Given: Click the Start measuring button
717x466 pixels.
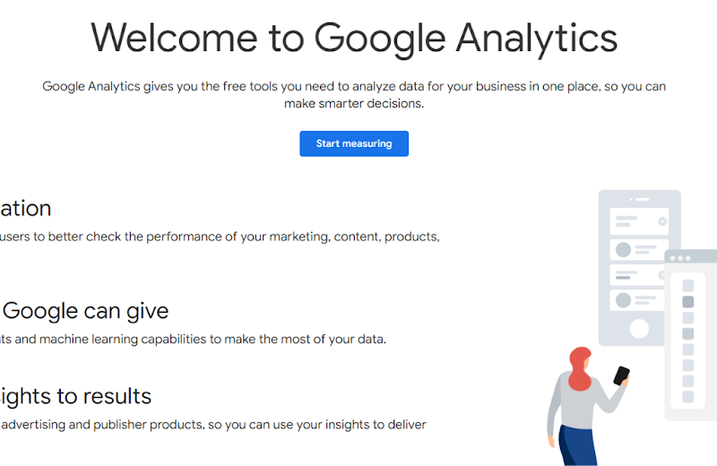Looking at the screenshot, I should (353, 143).
